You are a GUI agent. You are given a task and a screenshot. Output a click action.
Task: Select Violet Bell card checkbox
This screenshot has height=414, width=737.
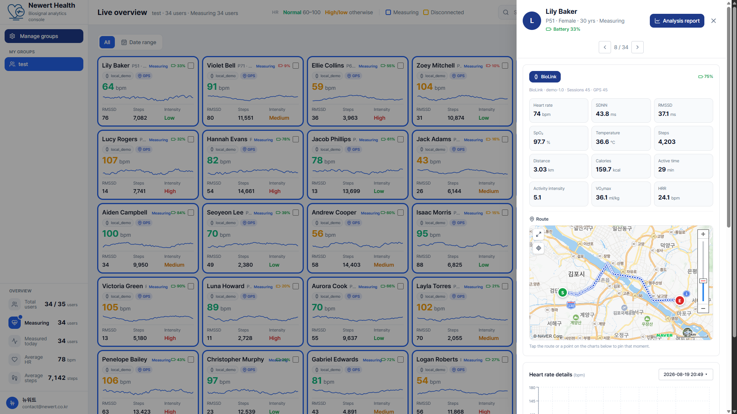[296, 66]
